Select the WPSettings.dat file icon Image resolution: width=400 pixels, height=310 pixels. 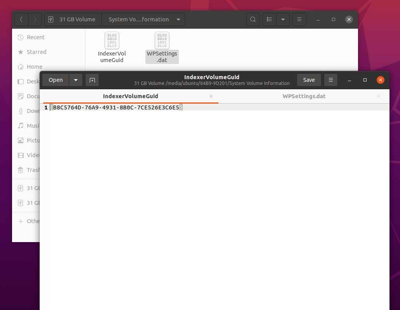(x=162, y=41)
